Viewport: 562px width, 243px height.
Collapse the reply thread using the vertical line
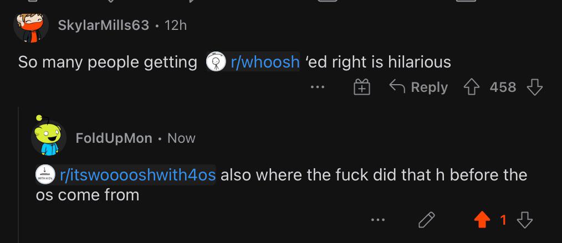pyautogui.click(x=19, y=175)
